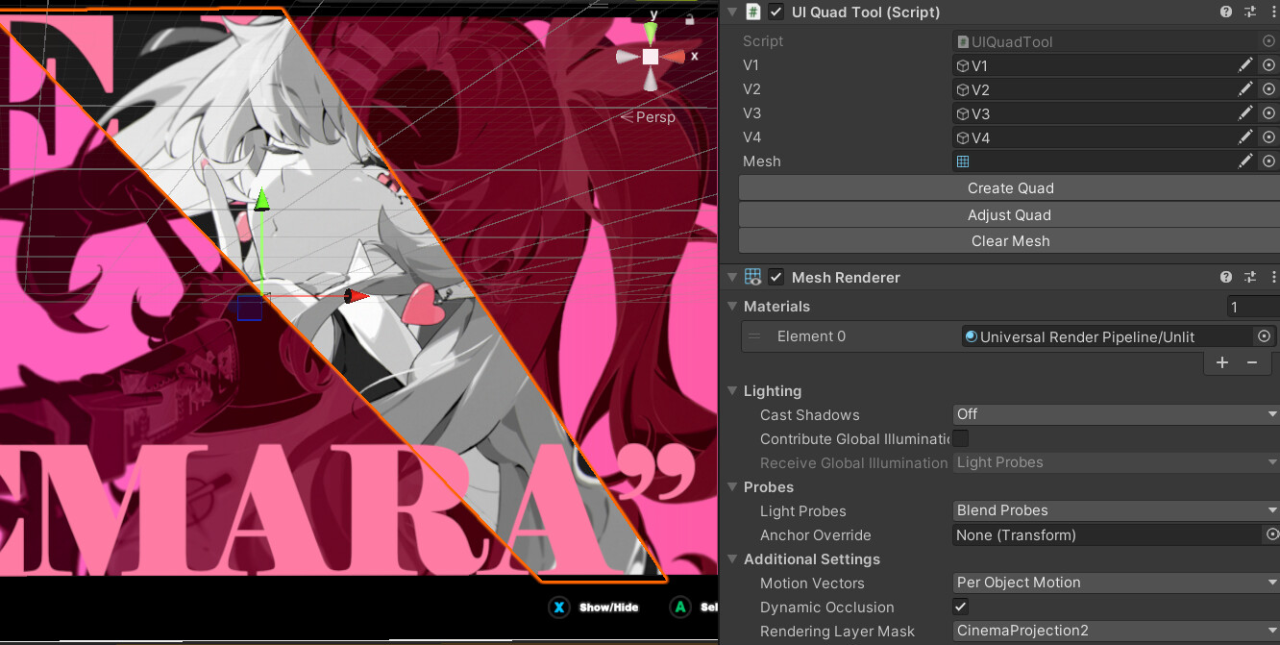Click the Adjust Quad button
The width and height of the screenshot is (1280, 645).
(x=1009, y=215)
